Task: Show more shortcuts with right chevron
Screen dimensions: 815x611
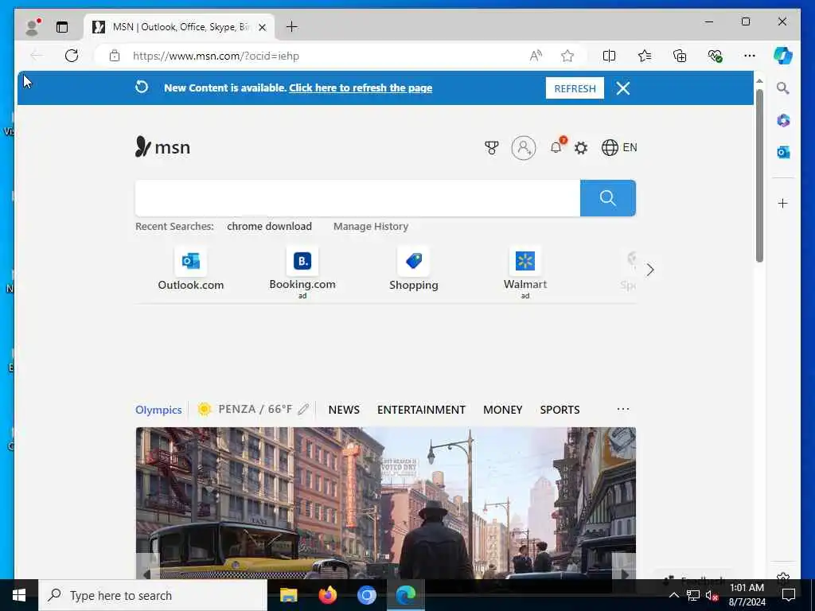Action: click(x=649, y=270)
